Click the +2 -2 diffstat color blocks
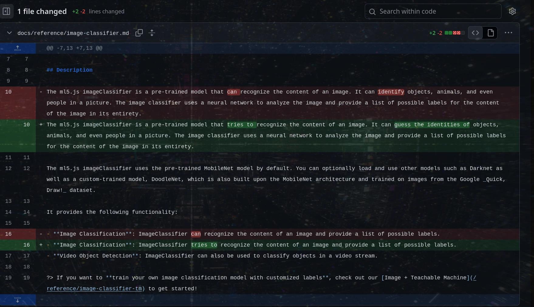This screenshot has width=534, height=307. click(454, 33)
